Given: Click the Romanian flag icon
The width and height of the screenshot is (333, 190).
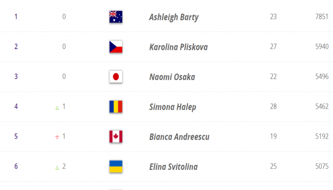Looking at the screenshot, I should tap(116, 106).
